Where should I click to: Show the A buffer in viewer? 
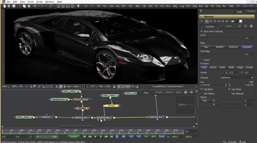57,87
